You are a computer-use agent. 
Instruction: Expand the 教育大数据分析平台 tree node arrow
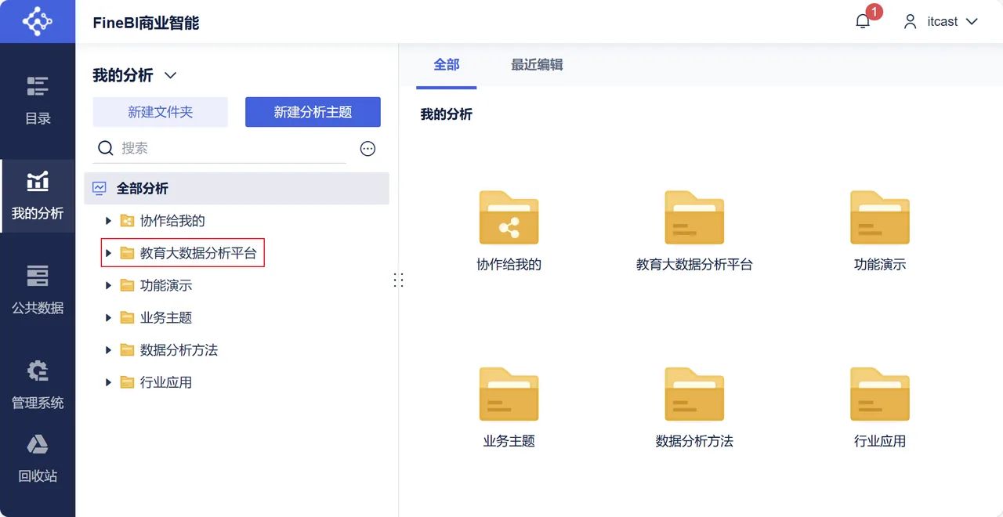[x=109, y=253]
